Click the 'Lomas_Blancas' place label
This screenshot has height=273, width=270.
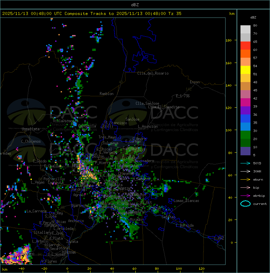tap(186, 201)
